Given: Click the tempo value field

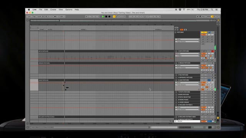Looking at the screenshot, I should [39, 16].
